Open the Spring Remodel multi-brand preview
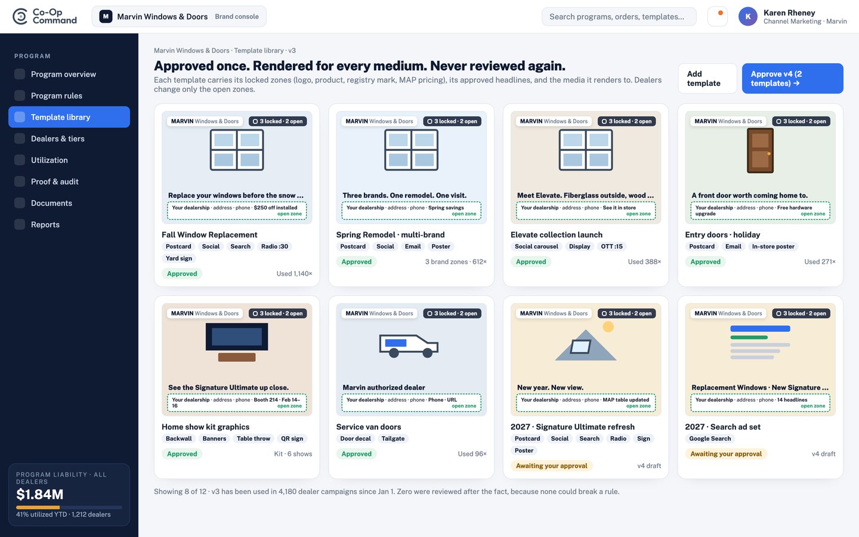Viewport: 859px width, 537px height. pyautogui.click(x=411, y=167)
